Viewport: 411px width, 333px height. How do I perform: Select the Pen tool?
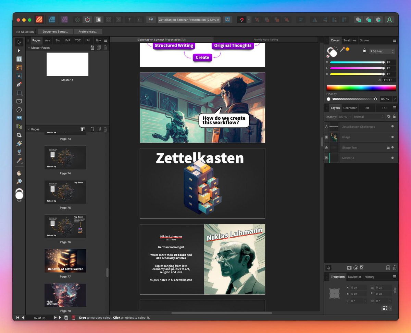pyautogui.click(x=19, y=84)
